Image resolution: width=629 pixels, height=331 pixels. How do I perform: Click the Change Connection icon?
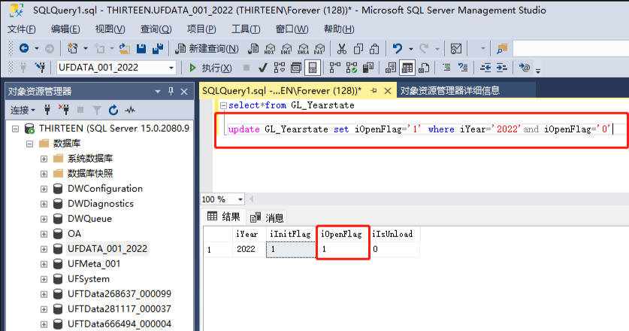pyautogui.click(x=39, y=68)
